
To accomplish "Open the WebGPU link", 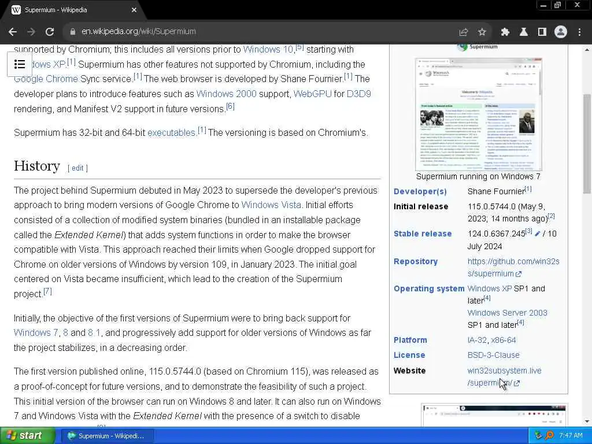I will (313, 94).
